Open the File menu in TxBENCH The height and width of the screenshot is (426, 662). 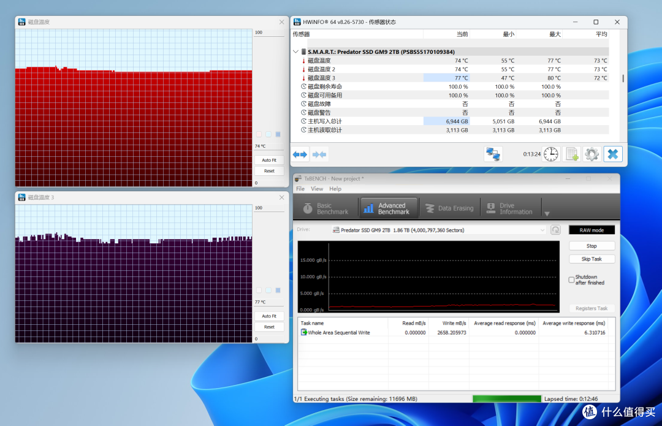300,189
